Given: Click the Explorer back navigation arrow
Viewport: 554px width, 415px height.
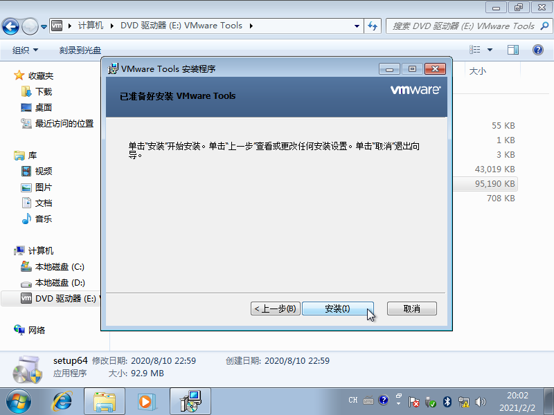Looking at the screenshot, I should click(x=10, y=26).
